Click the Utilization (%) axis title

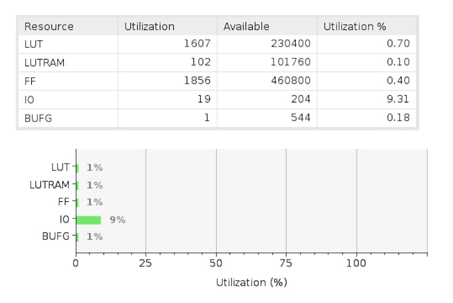pos(251,283)
